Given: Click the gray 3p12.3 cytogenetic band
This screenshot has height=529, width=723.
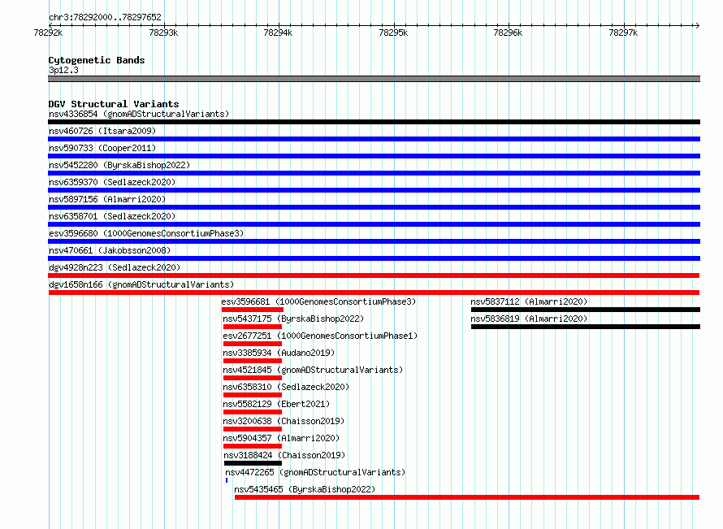Looking at the screenshot, I should [374, 79].
